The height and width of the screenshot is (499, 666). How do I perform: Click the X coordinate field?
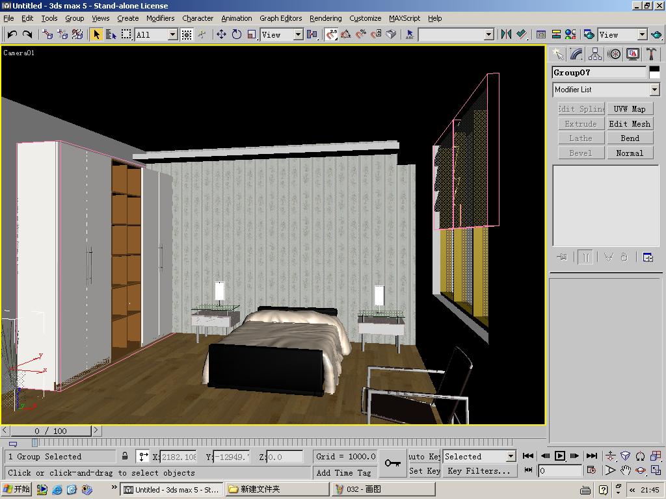[178, 457]
